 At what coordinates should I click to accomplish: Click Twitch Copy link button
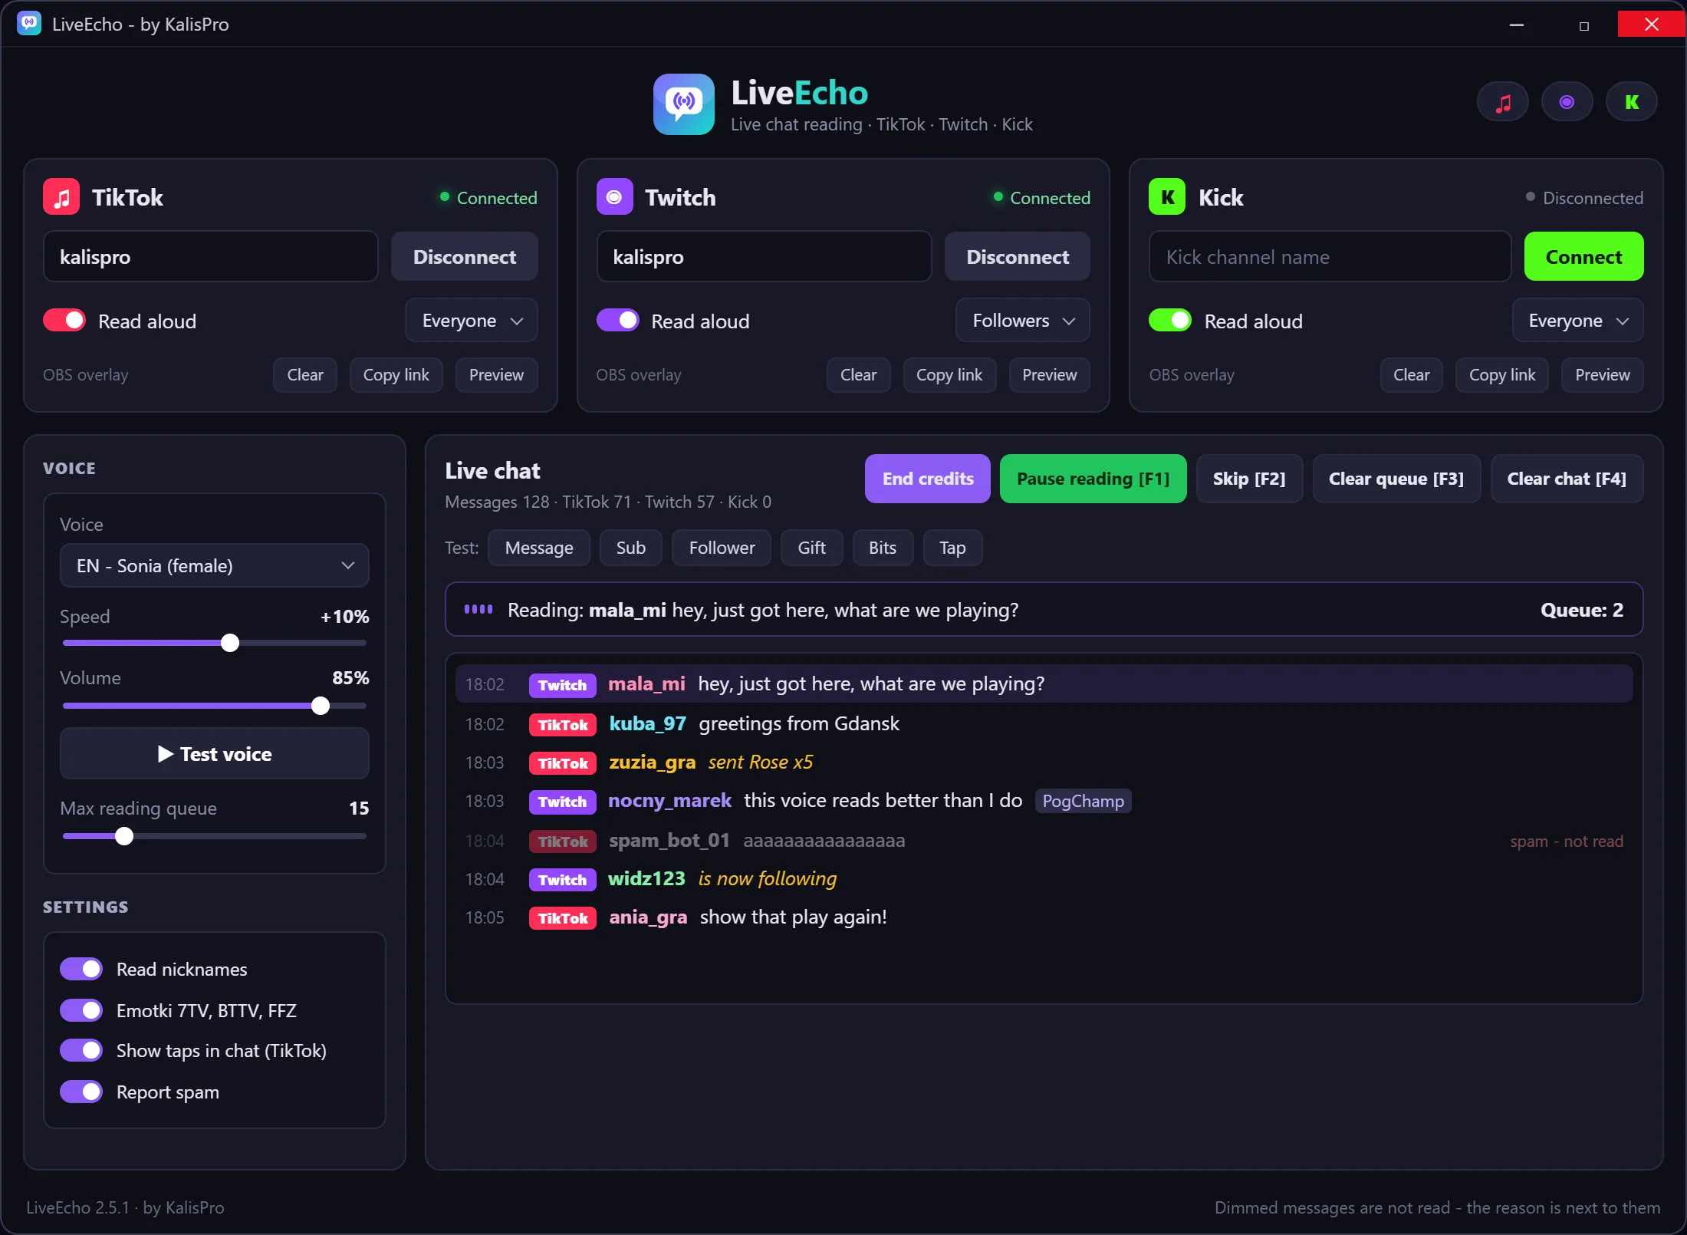click(949, 375)
